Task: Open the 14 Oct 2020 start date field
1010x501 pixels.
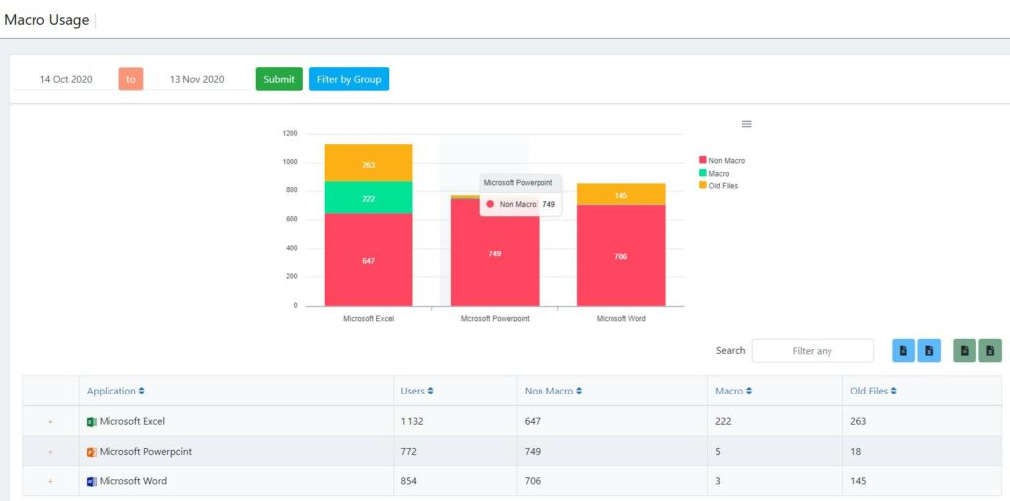Action: tap(66, 79)
